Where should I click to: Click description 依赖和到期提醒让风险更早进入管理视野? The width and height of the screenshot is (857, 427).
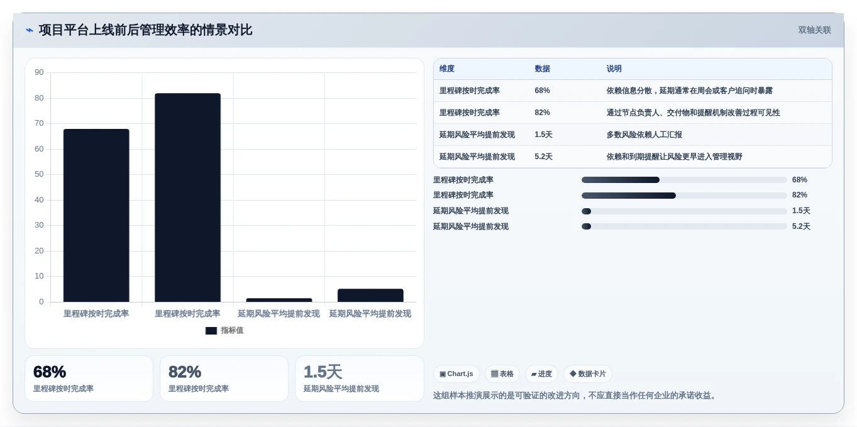[675, 157]
